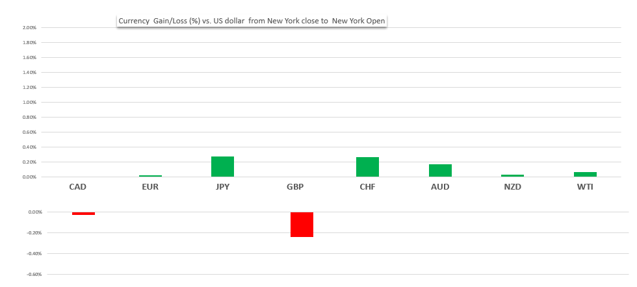
Task: Select the GBP axis label
Action: pyautogui.click(x=295, y=187)
